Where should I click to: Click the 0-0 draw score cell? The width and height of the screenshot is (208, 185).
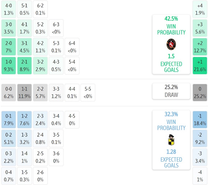coord(9,93)
